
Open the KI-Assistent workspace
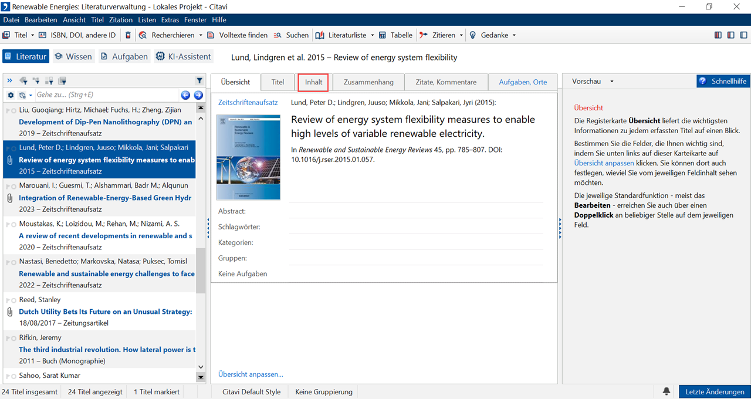tap(183, 57)
